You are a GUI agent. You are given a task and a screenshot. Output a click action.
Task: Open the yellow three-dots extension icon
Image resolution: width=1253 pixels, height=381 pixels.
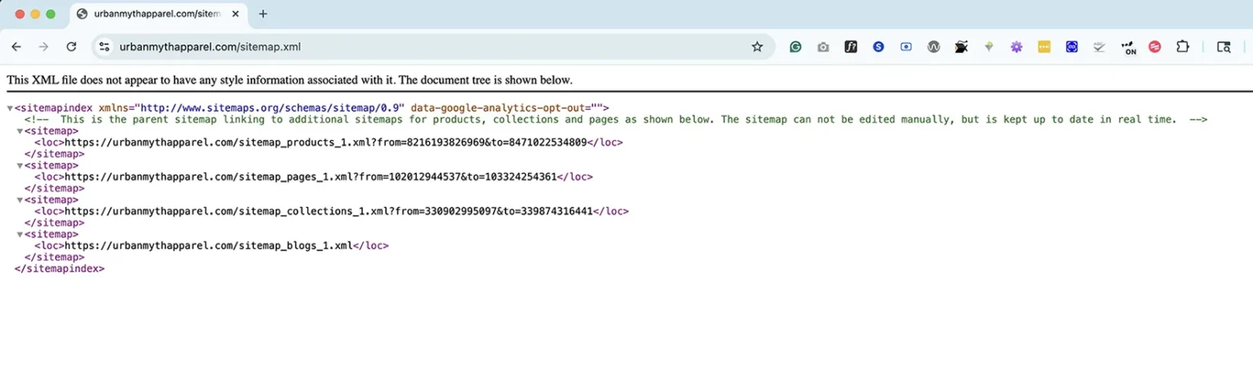[1044, 47]
